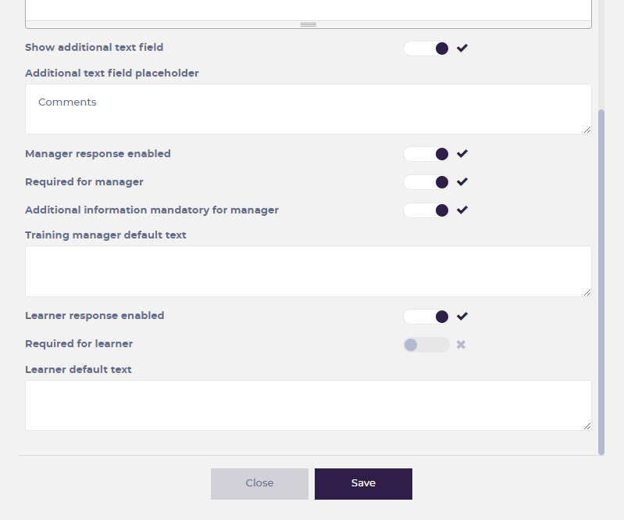Click the X icon beside Required for learner
The height and width of the screenshot is (520, 624).
click(x=461, y=345)
